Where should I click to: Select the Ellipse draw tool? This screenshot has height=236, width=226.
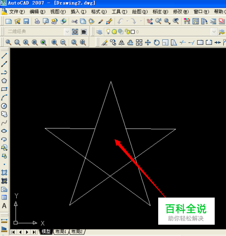4,131
